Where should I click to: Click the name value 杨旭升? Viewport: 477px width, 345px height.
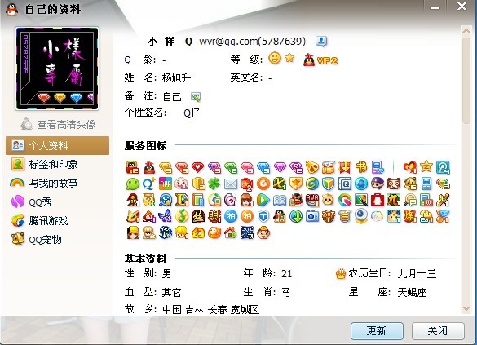click(176, 78)
